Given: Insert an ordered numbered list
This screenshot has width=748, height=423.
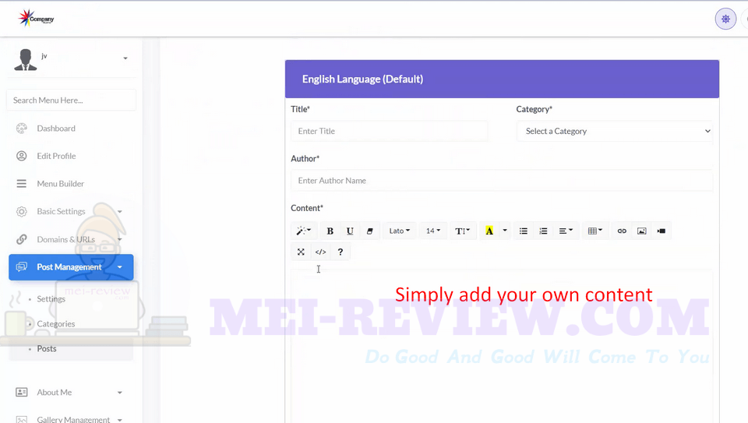Looking at the screenshot, I should tap(543, 231).
